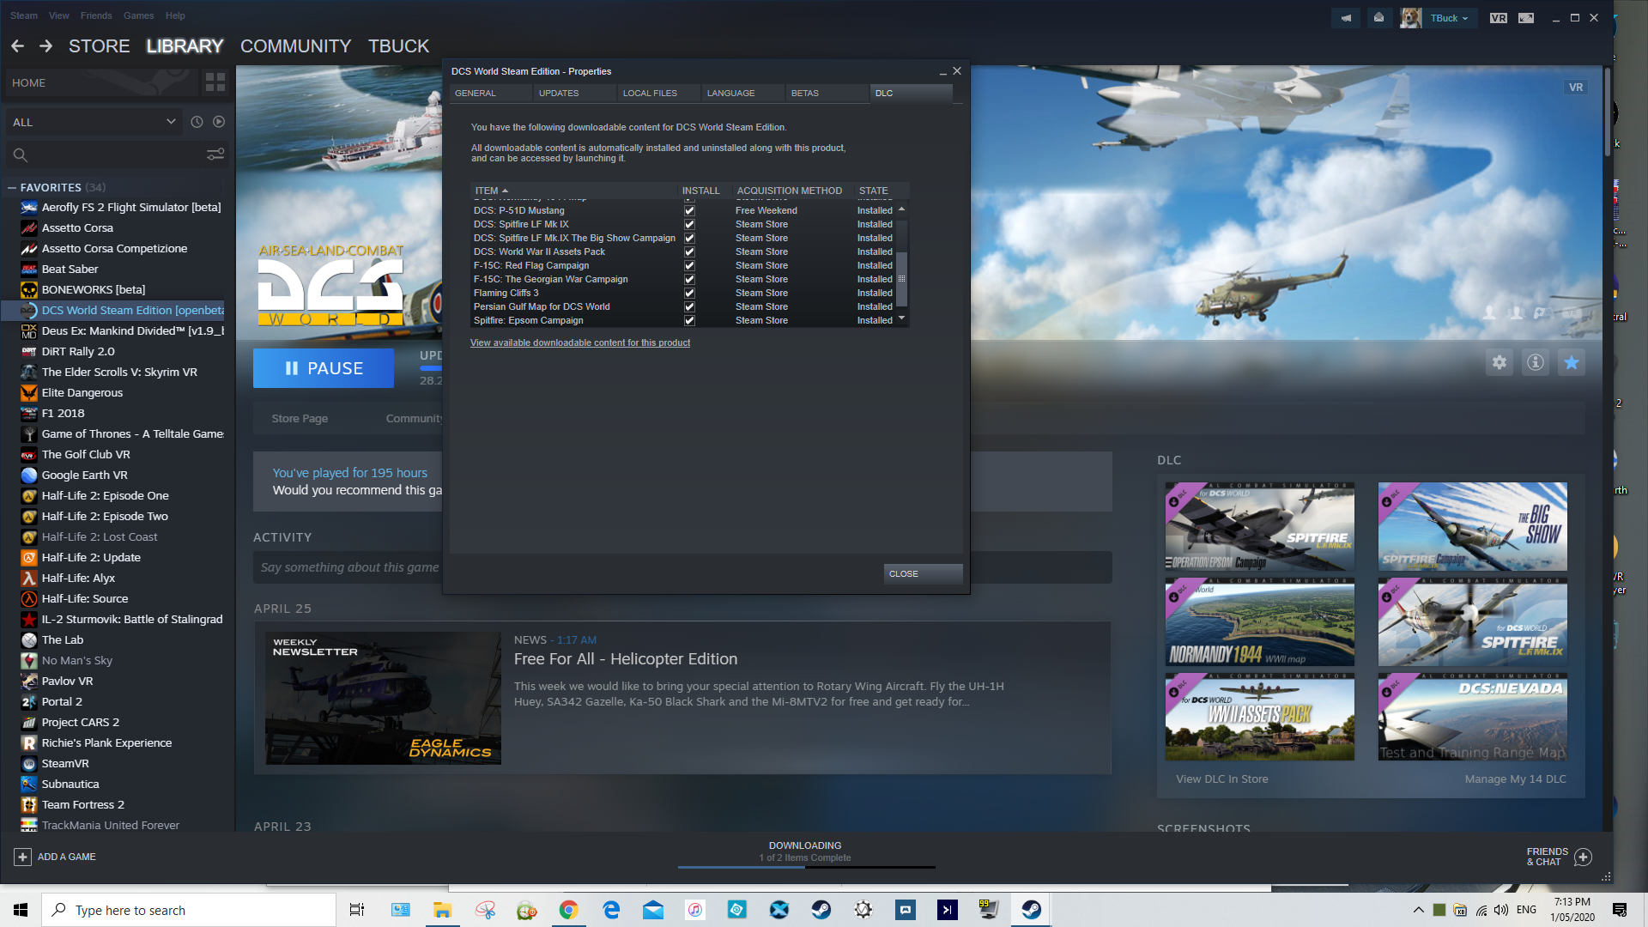
Task: Open the Friends menu in menu bar
Action: (96, 15)
